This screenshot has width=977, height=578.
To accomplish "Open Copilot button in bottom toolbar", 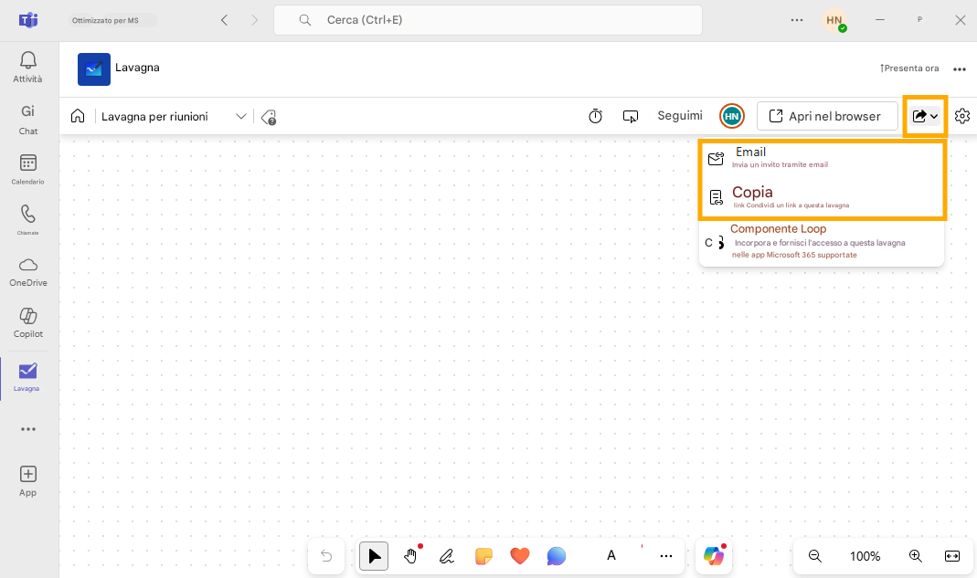I will pos(714,555).
